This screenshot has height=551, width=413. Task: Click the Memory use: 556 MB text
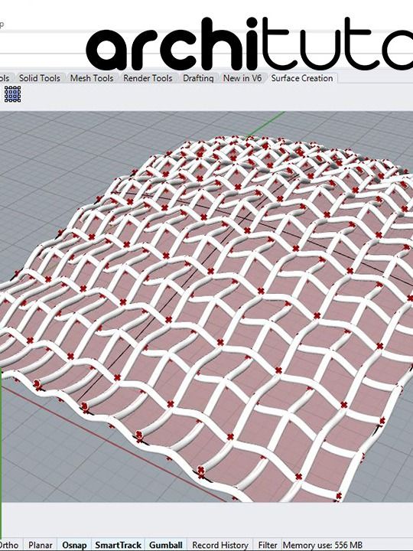[x=323, y=545]
